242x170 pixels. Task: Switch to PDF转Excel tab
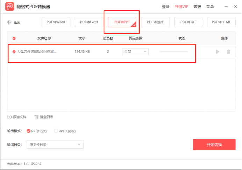(x=89, y=22)
